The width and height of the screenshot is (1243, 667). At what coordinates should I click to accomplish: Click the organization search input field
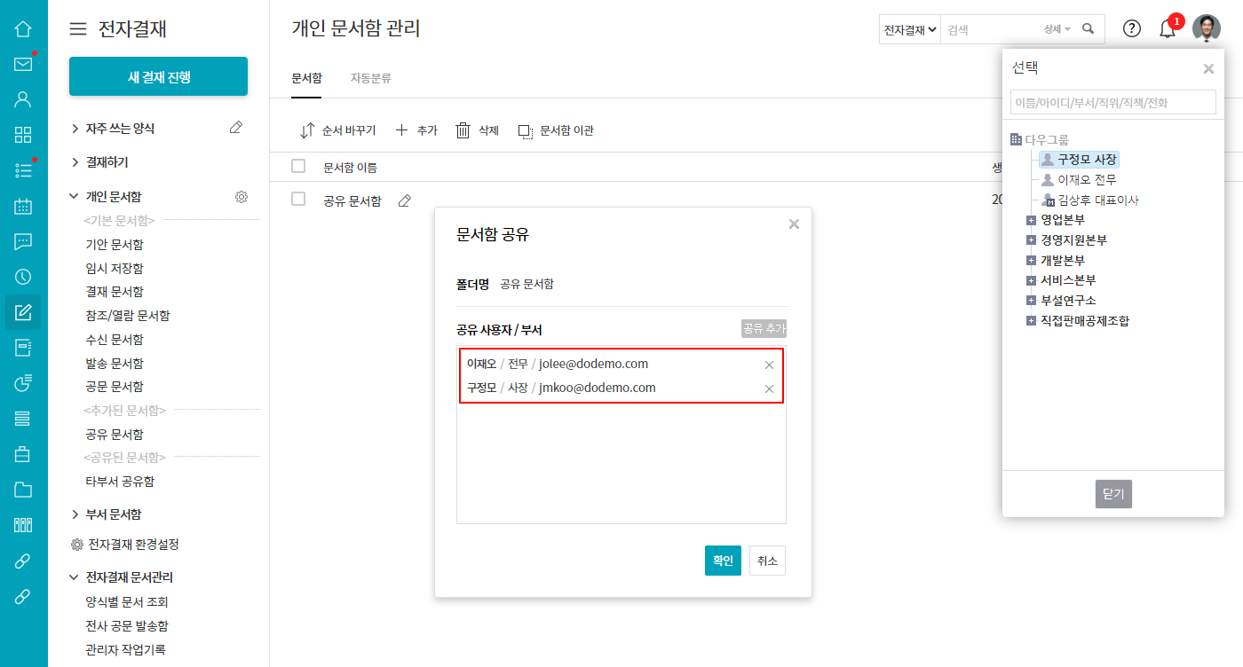pyautogui.click(x=1112, y=102)
